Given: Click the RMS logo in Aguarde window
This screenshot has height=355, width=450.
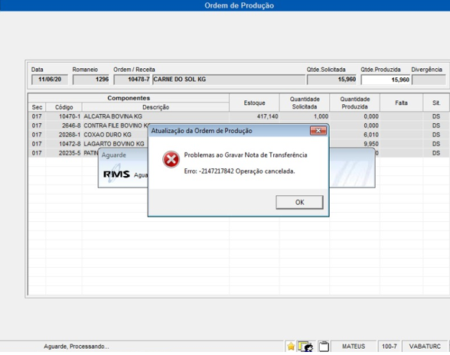Looking at the screenshot, I should tap(116, 174).
